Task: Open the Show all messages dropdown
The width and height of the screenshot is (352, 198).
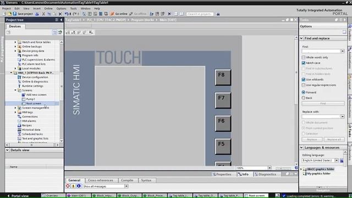Action: click(127, 186)
